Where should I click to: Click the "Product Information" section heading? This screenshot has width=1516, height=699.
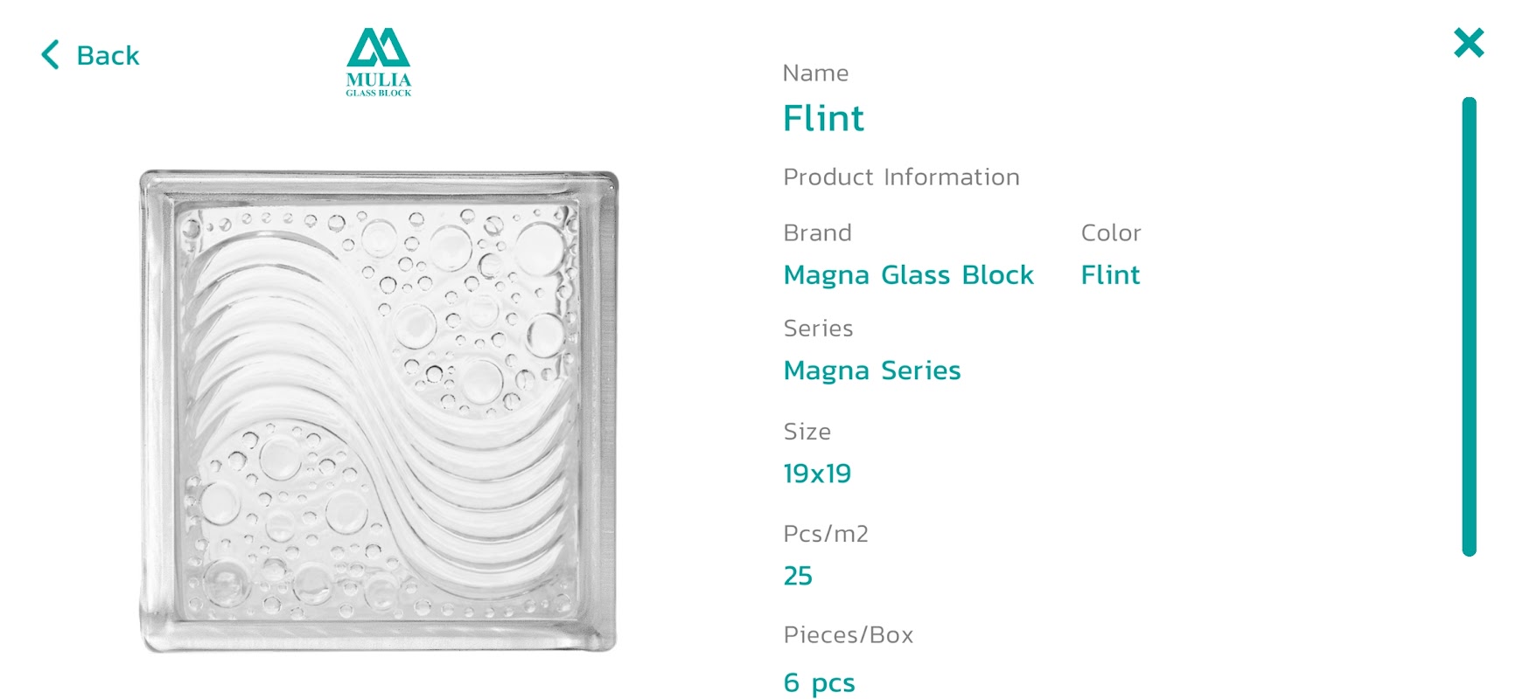point(901,177)
